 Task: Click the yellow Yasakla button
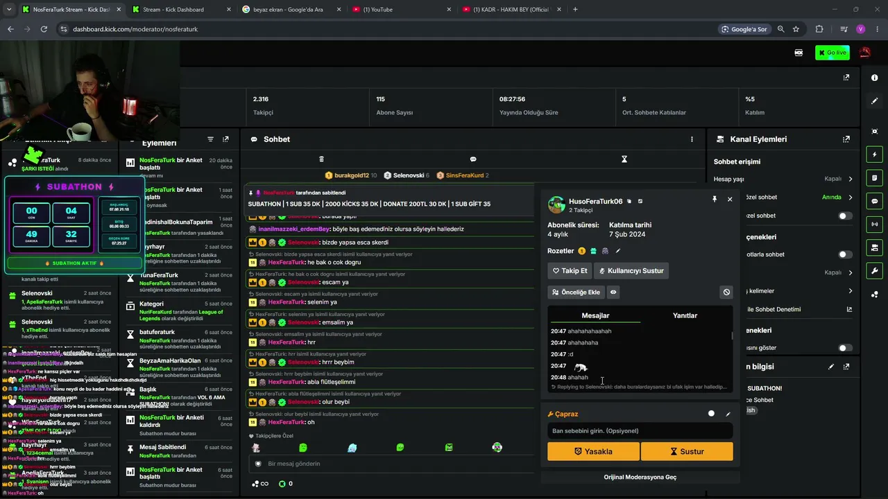[593, 451]
